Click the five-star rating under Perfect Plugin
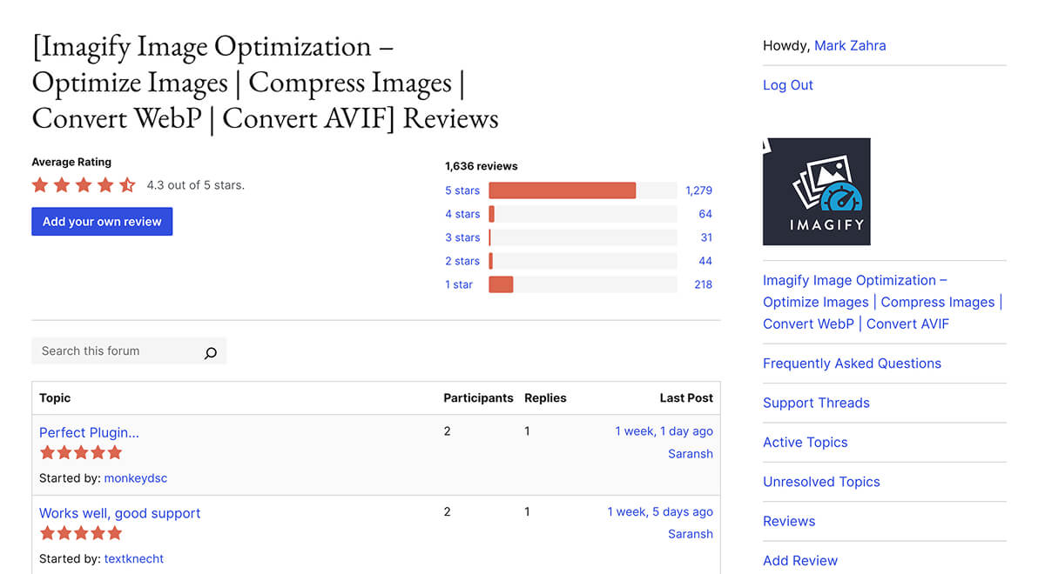Screen dimensions: 1045x574 coord(81,452)
